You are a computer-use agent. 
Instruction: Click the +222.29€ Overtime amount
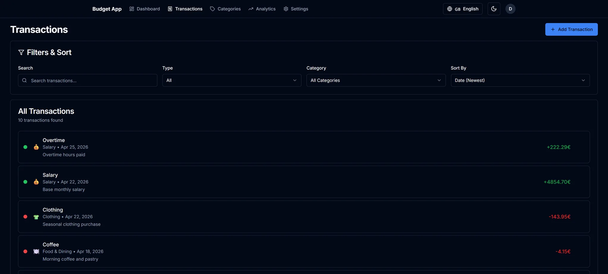click(x=559, y=147)
